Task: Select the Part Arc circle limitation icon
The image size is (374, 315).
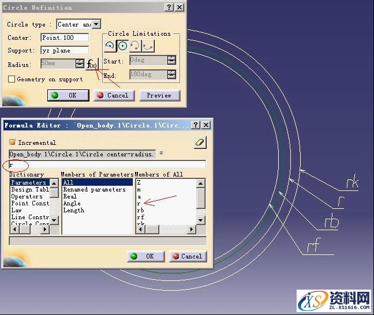Action: pyautogui.click(x=110, y=46)
